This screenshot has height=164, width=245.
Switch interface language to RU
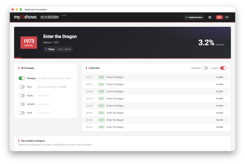coord(219,17)
